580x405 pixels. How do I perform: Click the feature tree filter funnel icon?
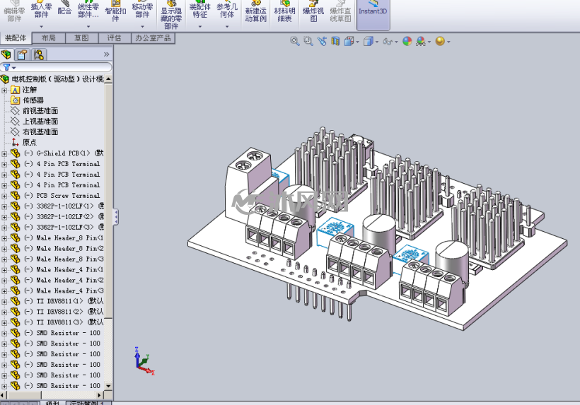[x=6, y=67]
